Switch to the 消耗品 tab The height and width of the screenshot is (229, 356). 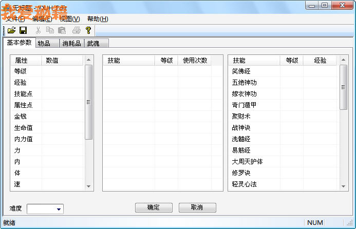tap(71, 43)
